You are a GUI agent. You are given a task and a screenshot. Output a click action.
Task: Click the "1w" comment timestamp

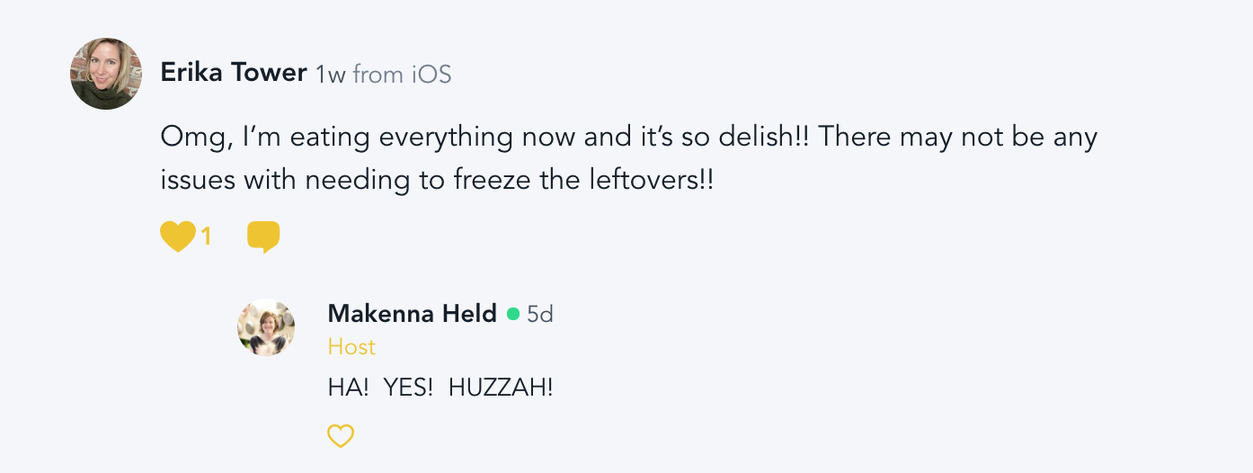coord(331,75)
